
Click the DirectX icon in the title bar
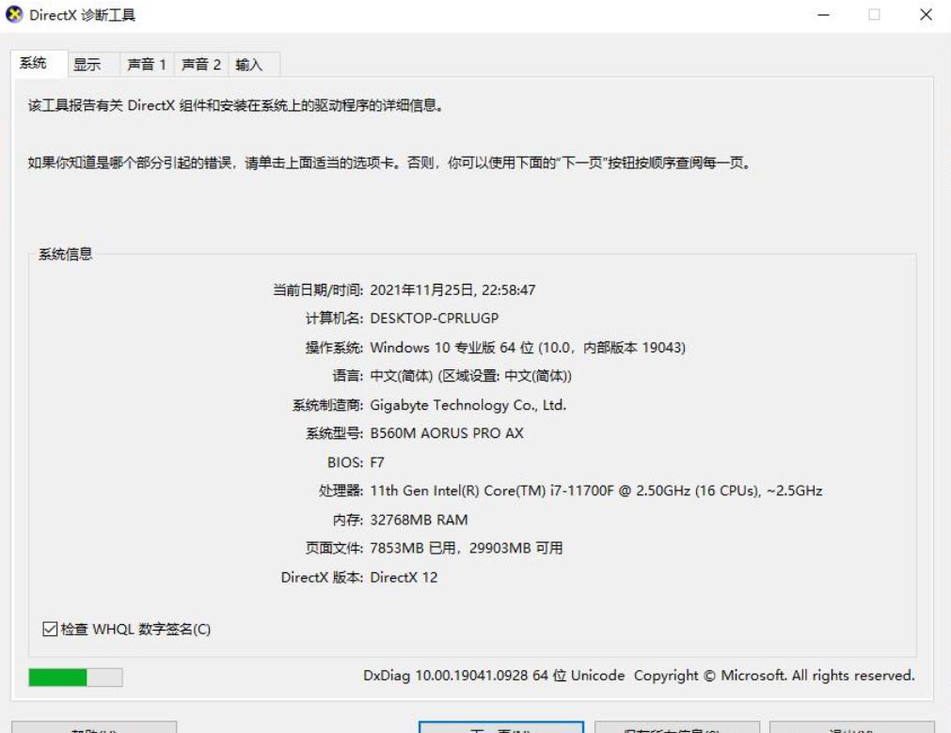tap(14, 14)
